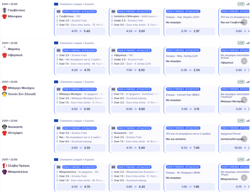Click the EU flag in Slavia Prague row
The height and width of the screenshot is (194, 251).
click(56, 160)
